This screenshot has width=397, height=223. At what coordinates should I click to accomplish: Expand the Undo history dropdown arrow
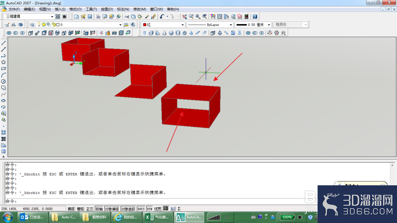pos(168,17)
